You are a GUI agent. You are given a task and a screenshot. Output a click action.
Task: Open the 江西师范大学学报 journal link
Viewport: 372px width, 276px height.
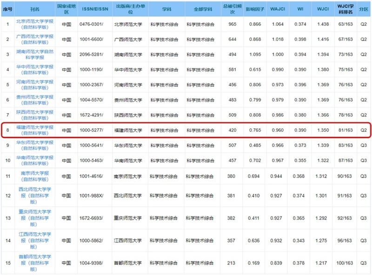(x=35, y=240)
